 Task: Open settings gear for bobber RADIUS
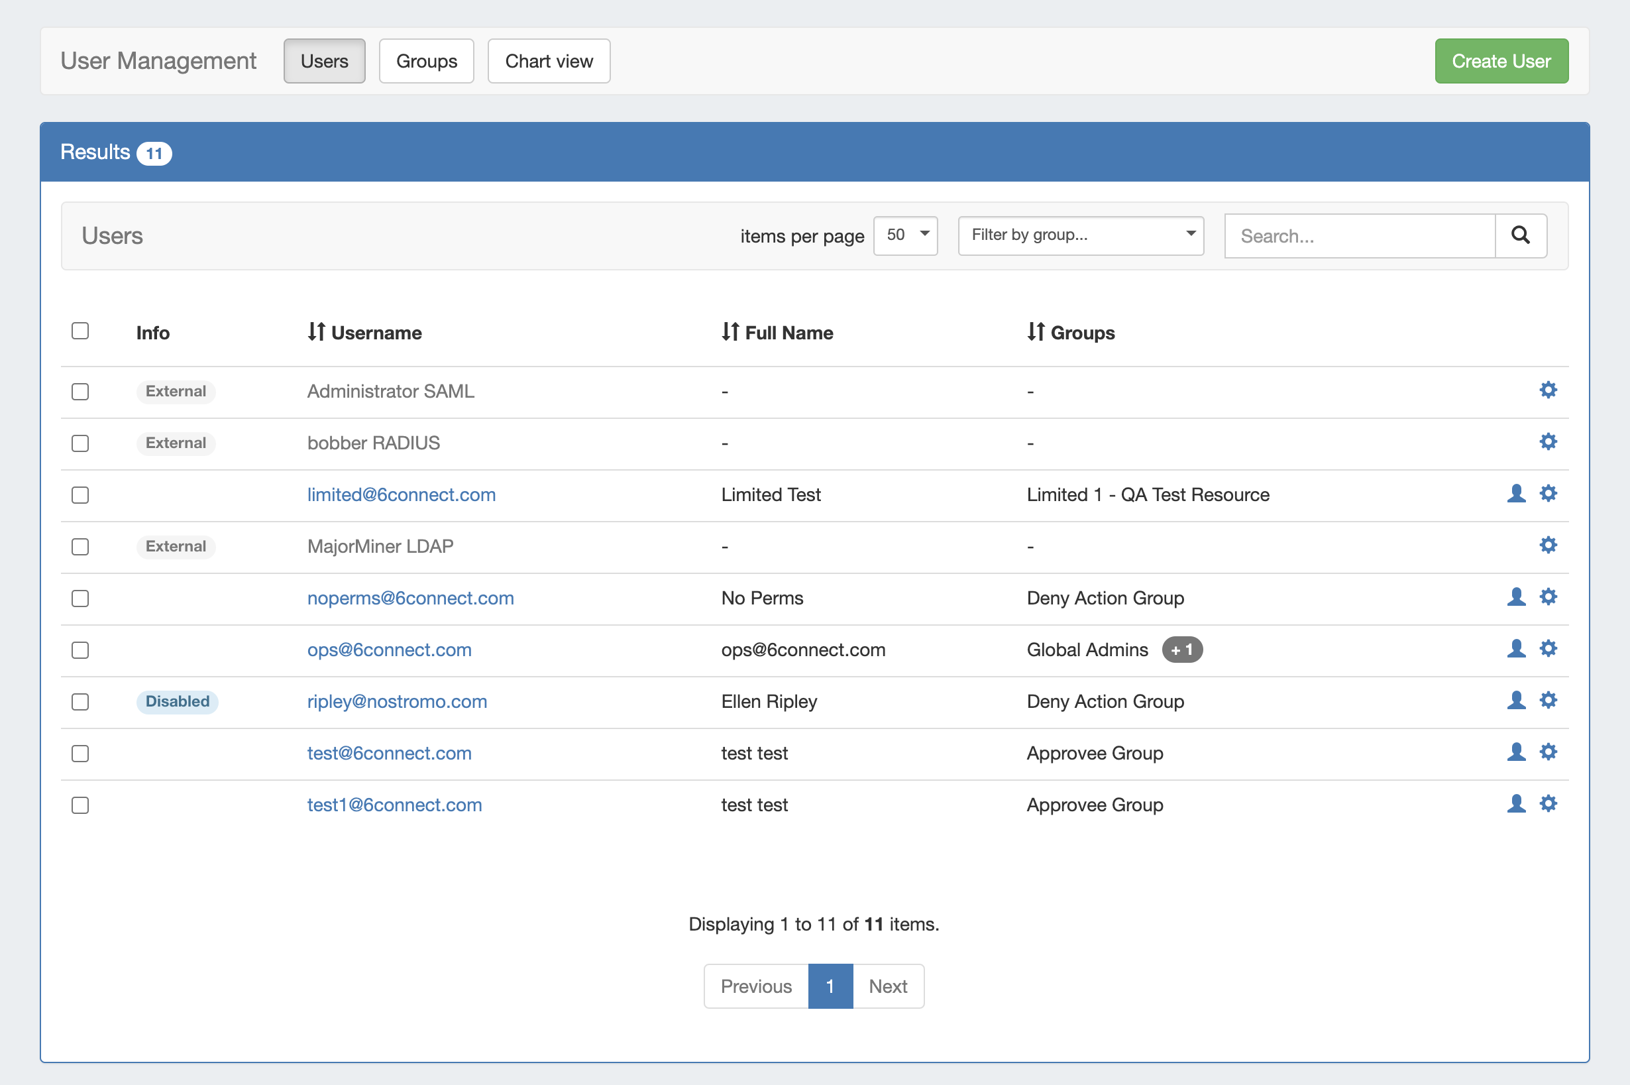pyautogui.click(x=1548, y=442)
